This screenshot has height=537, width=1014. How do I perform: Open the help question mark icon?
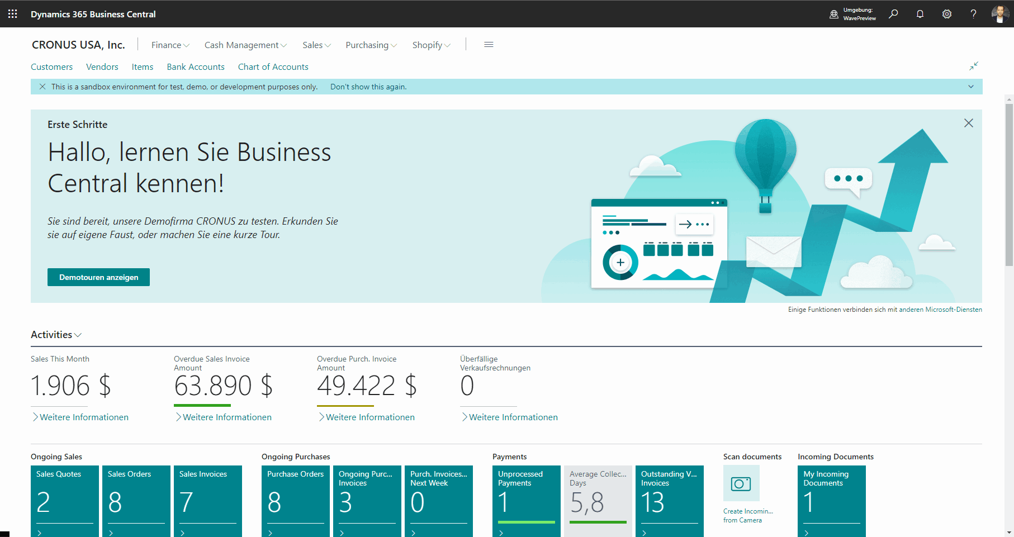click(x=973, y=14)
